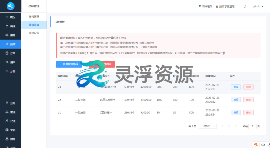Viewport: 270px width, 148px height.
Task: Open 技师设置 submenu item
Action: [x=34, y=33]
